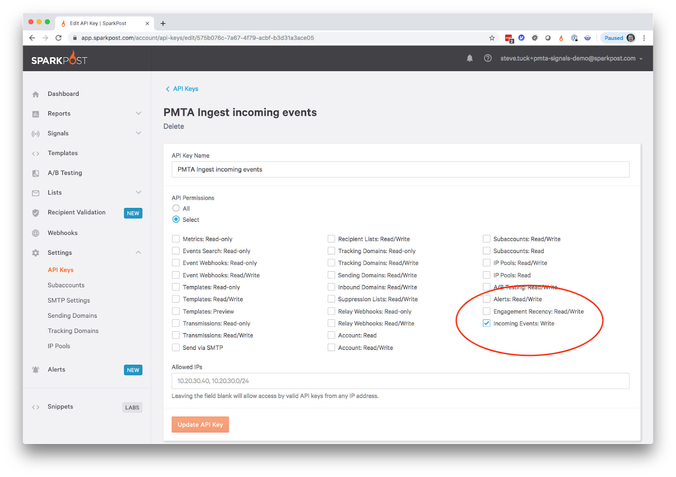676x477 pixels.
Task: Expand the Lists menu chevron
Action: 139,192
